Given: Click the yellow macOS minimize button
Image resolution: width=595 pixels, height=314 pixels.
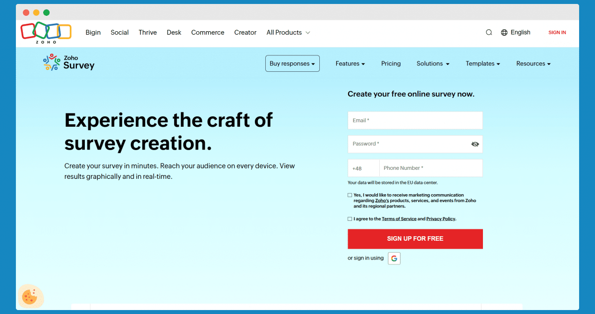Looking at the screenshot, I should [36, 12].
